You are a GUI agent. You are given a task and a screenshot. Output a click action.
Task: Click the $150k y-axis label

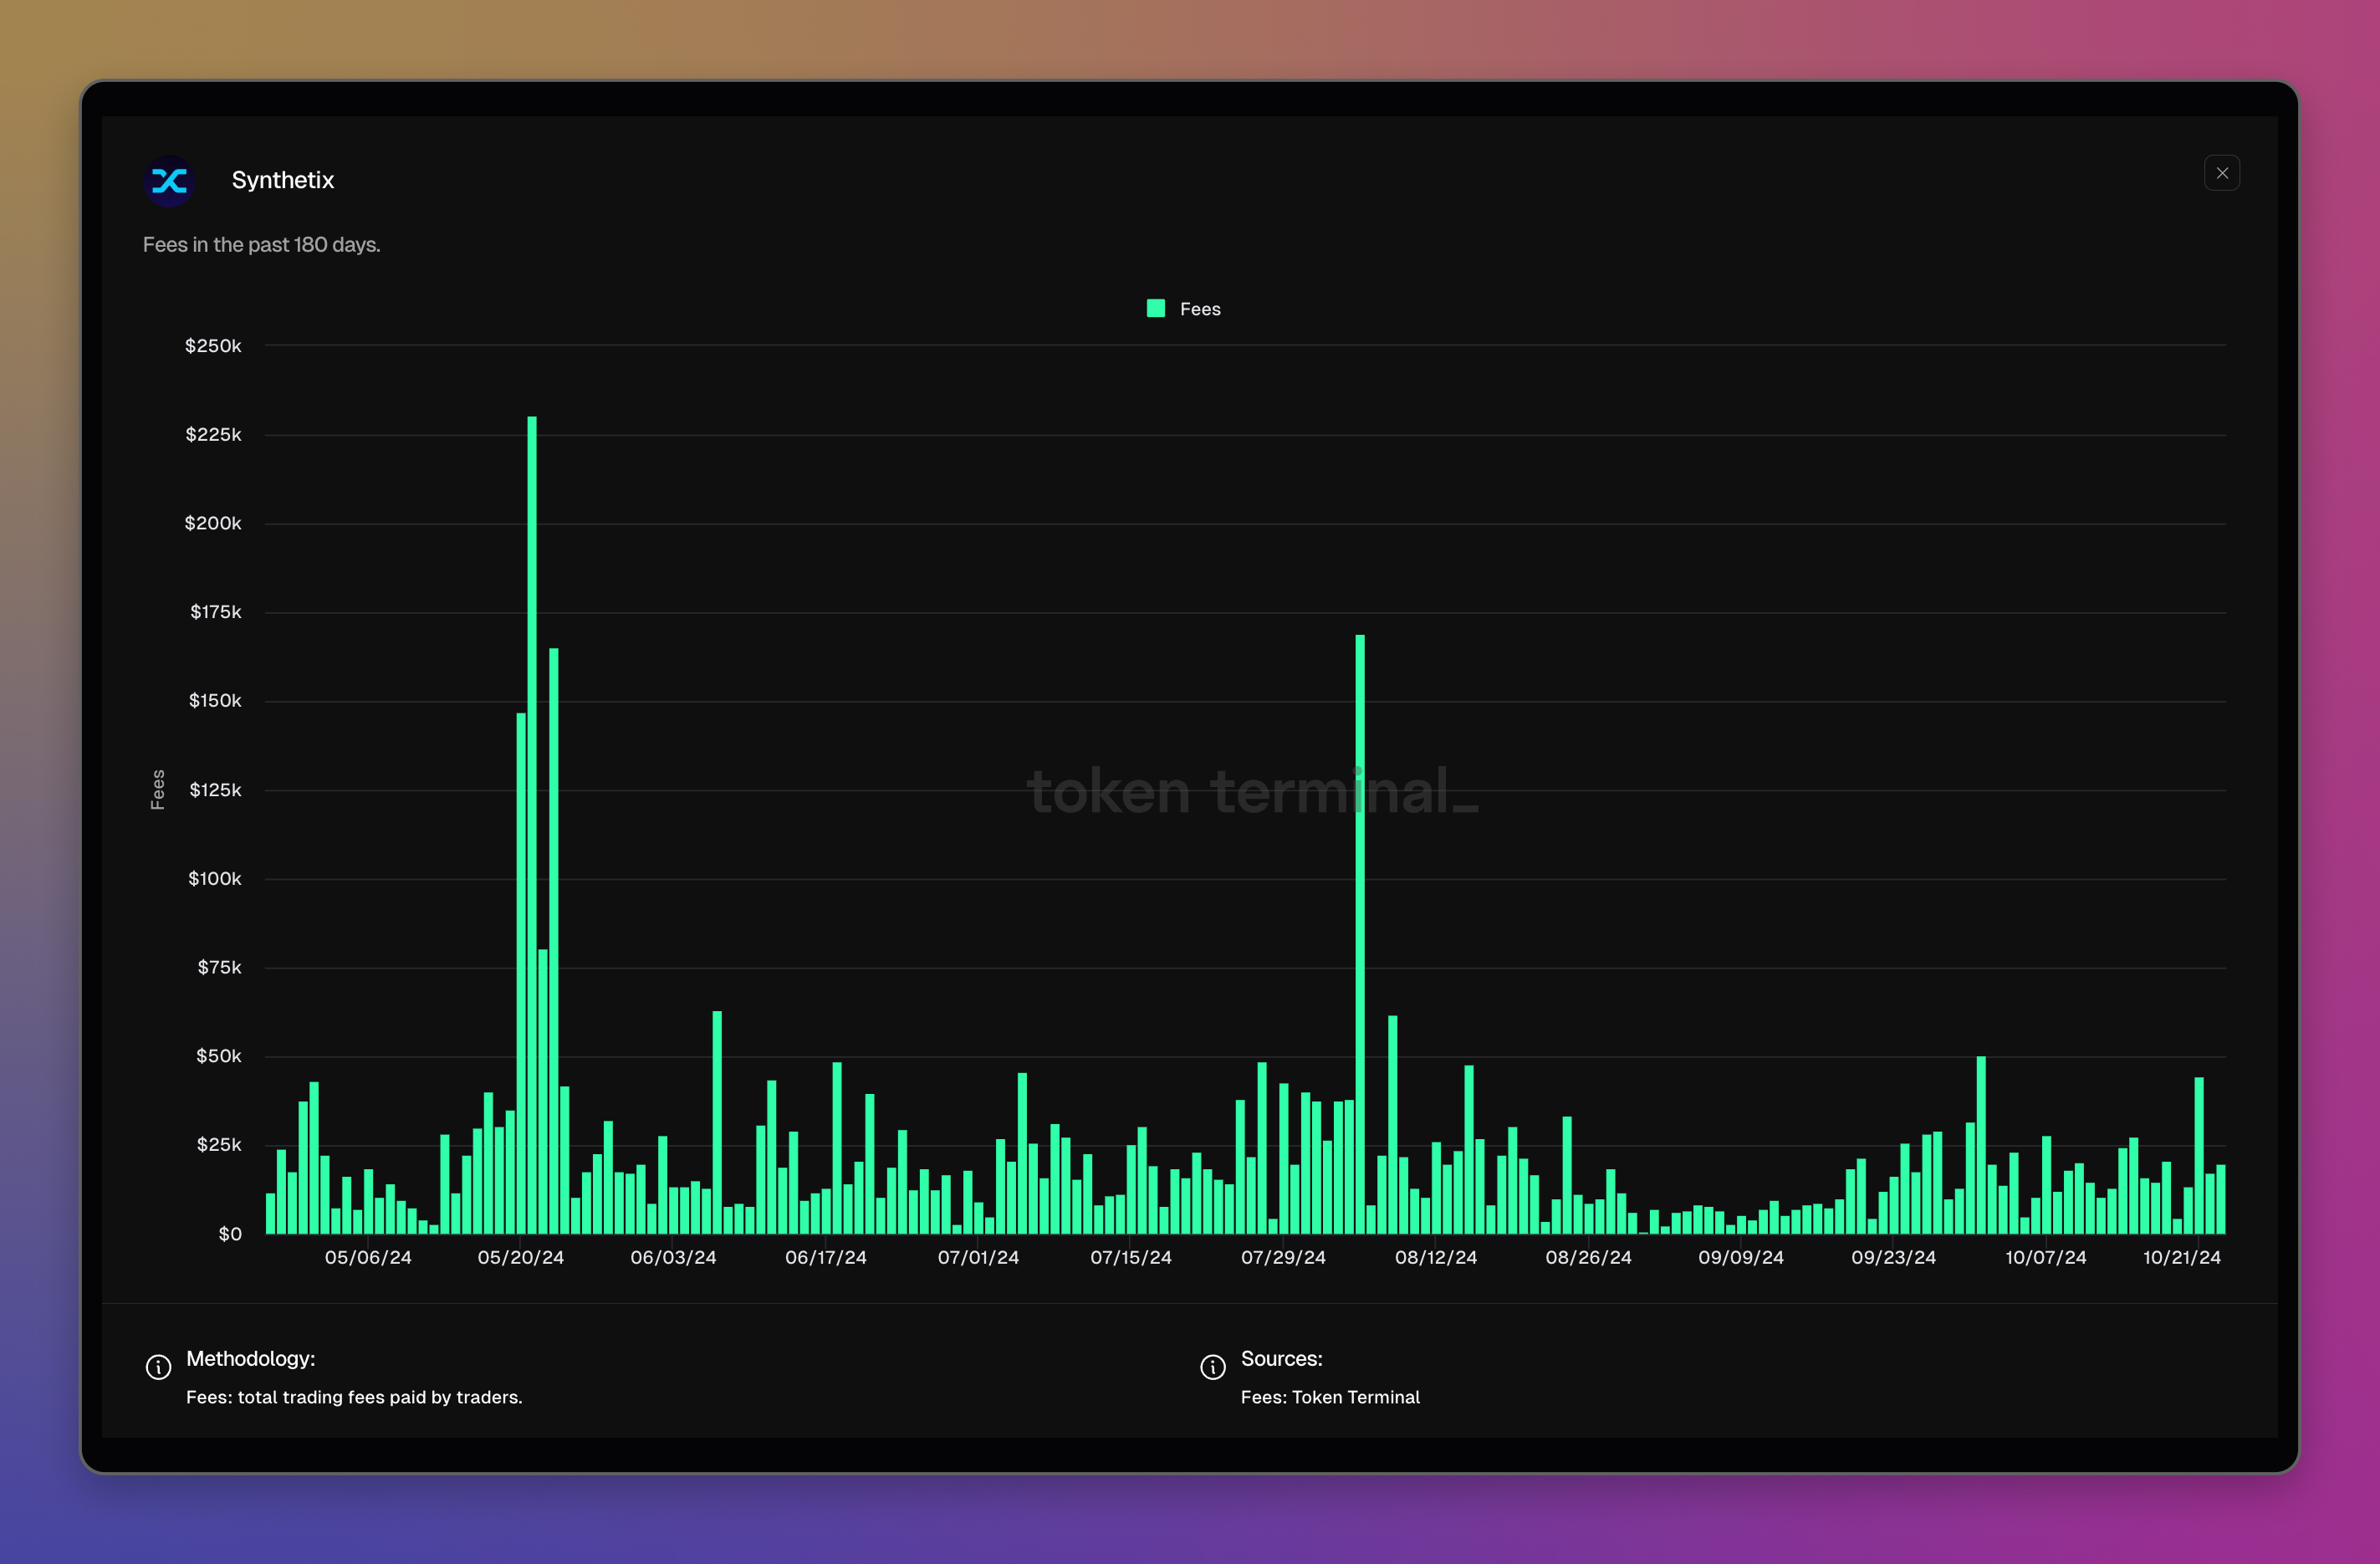coord(215,700)
